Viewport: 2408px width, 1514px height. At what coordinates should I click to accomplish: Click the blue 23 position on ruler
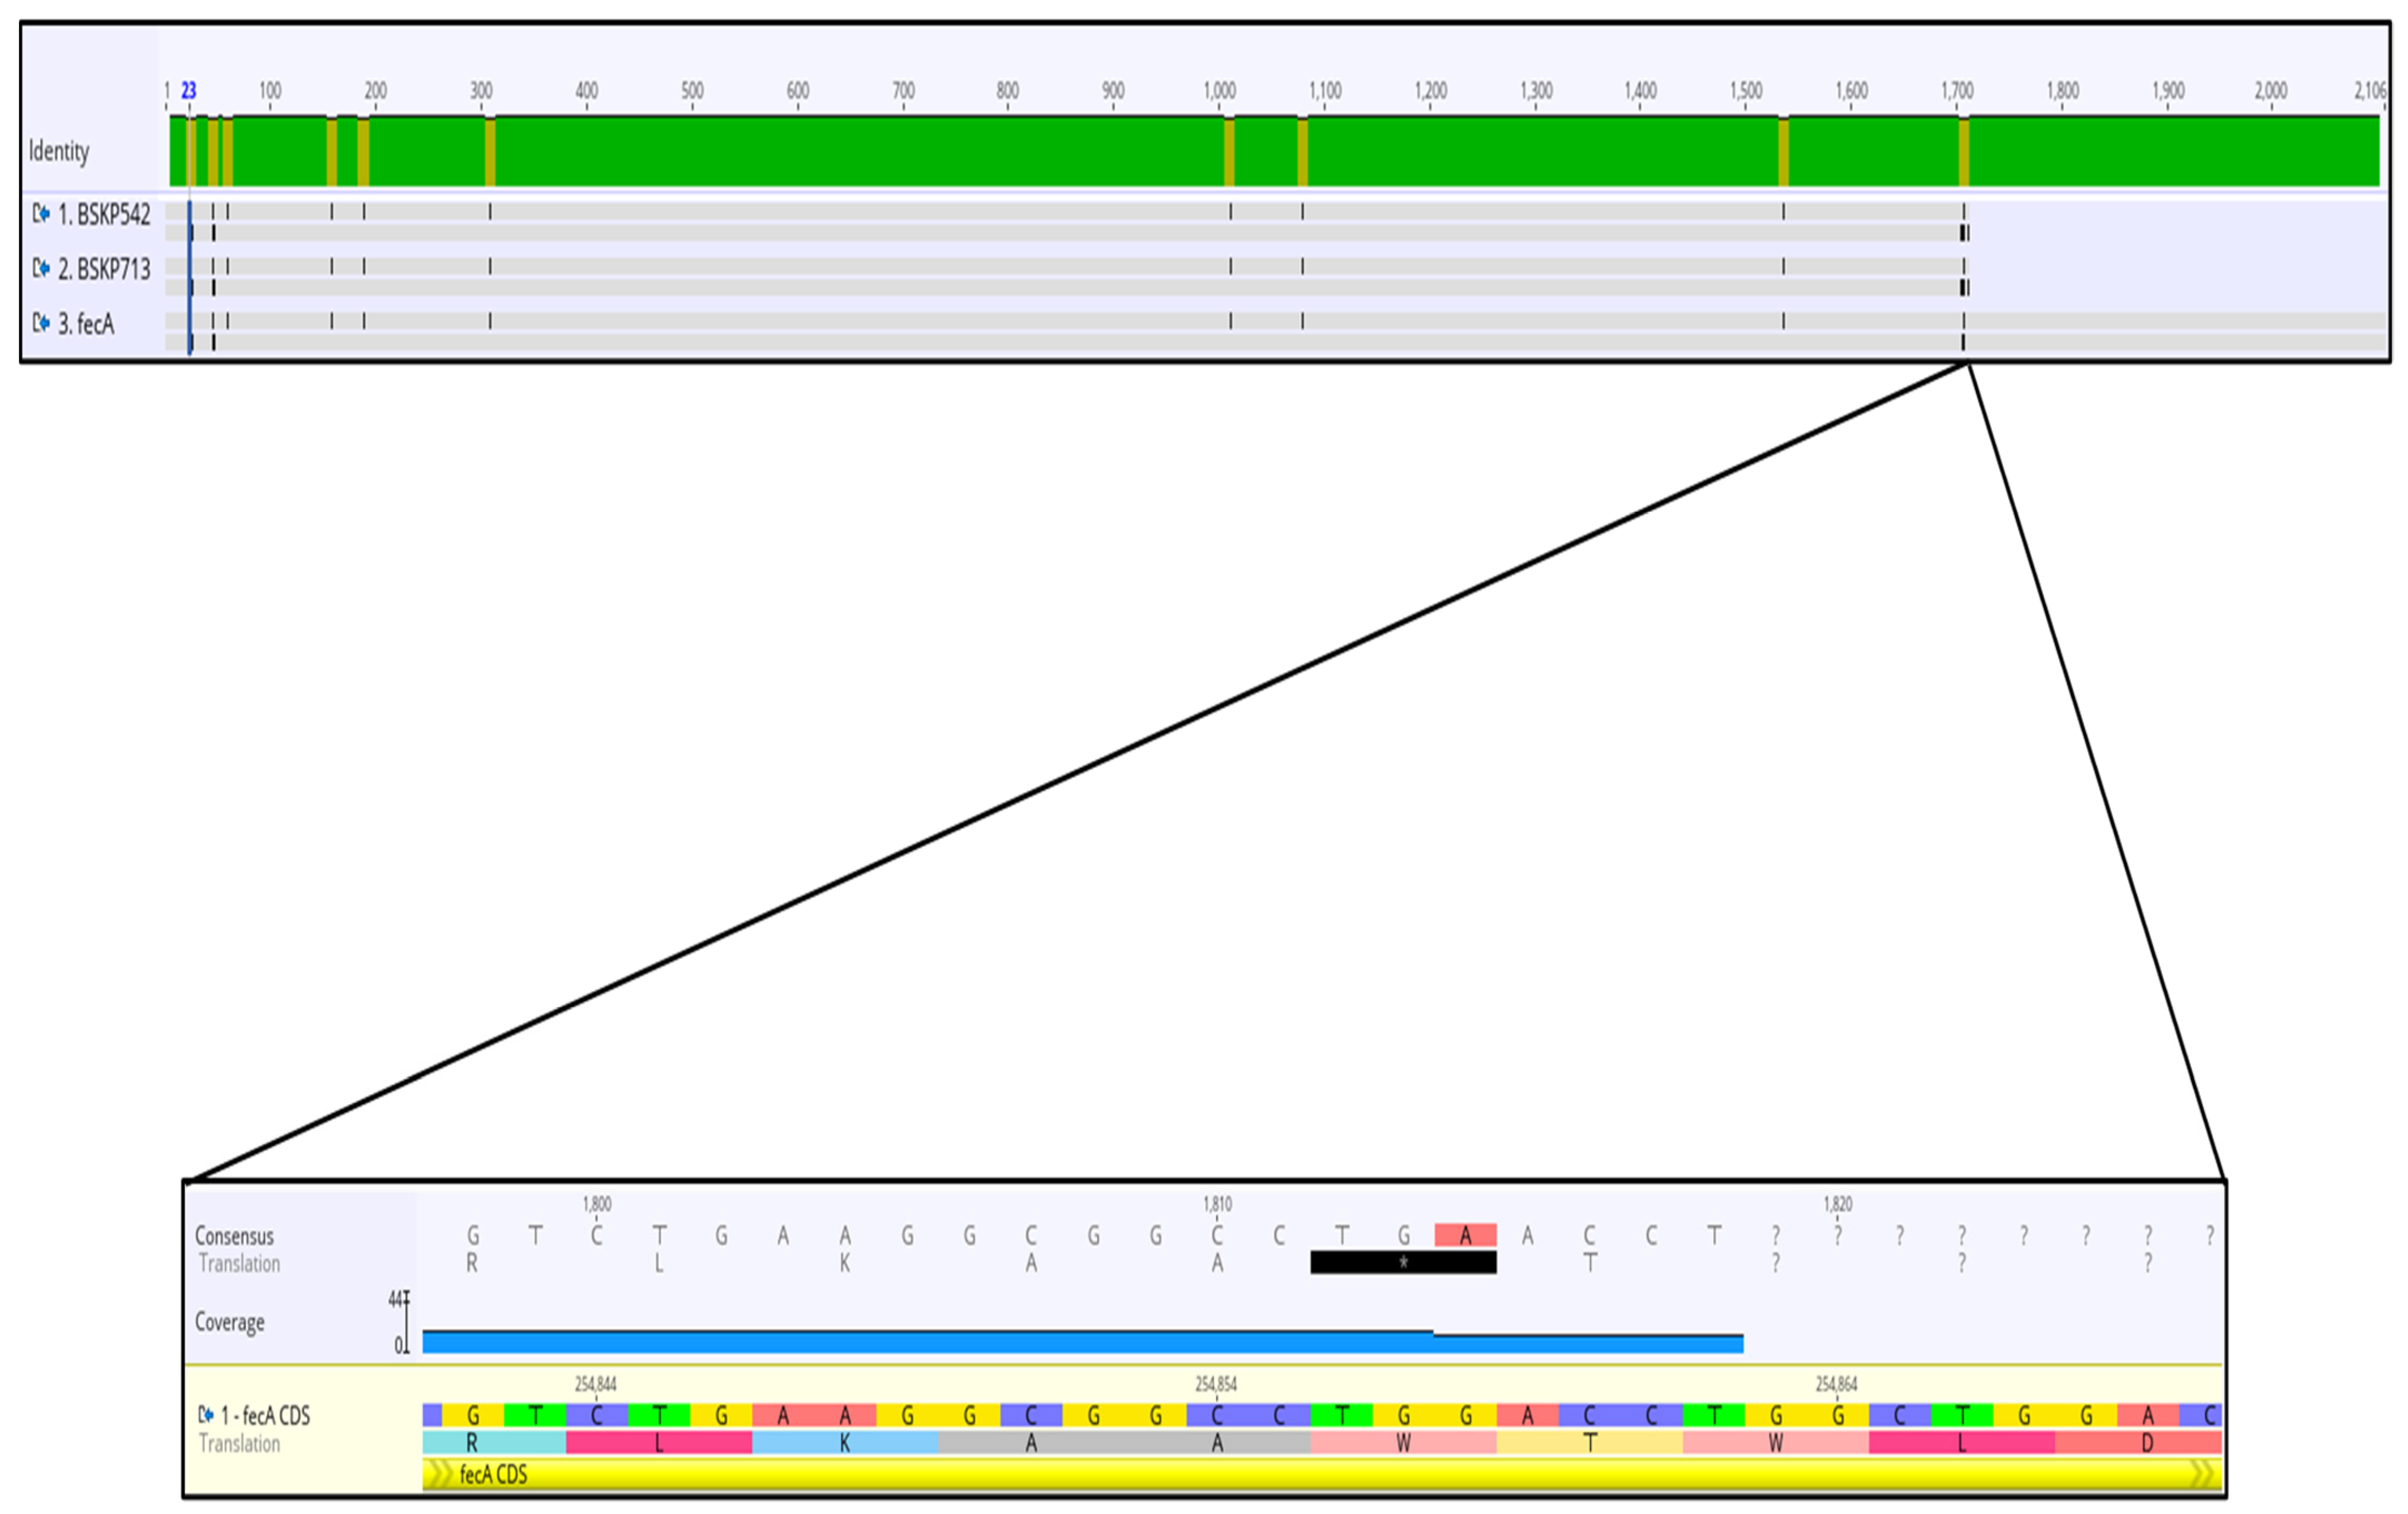[x=189, y=91]
